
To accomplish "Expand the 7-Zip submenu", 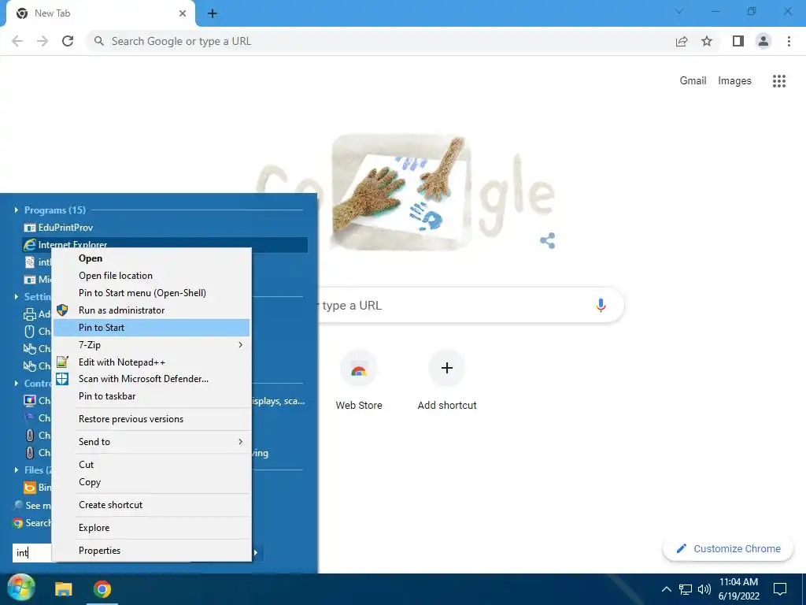I will coord(152,345).
